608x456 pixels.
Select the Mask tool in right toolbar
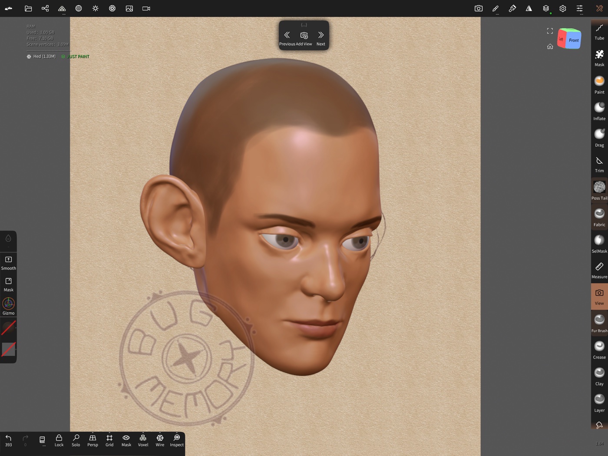[x=599, y=58]
